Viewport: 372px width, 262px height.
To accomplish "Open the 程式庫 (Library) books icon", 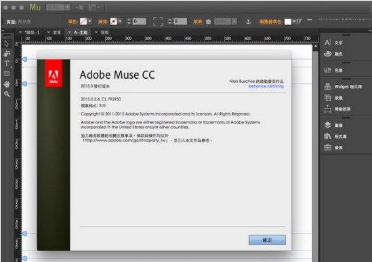I will [x=328, y=136].
